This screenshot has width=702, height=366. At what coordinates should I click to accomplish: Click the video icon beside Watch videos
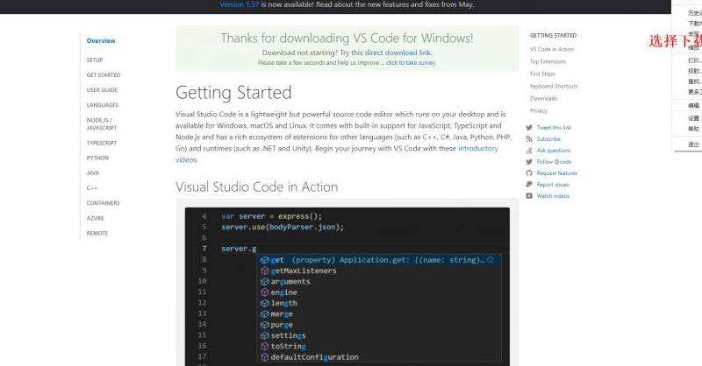click(x=529, y=196)
